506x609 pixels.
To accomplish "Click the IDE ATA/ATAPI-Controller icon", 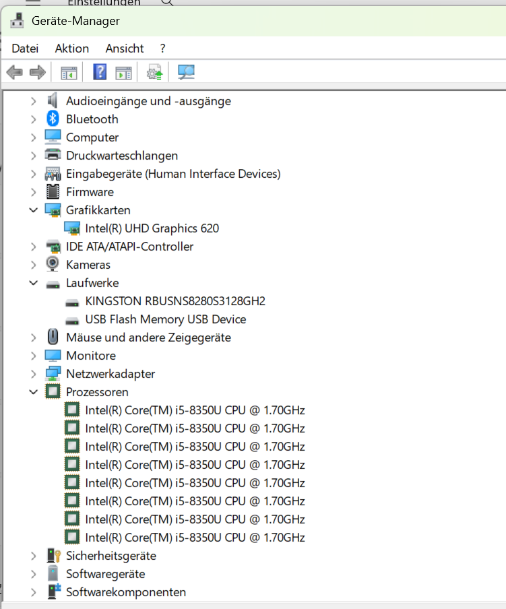I will point(53,247).
